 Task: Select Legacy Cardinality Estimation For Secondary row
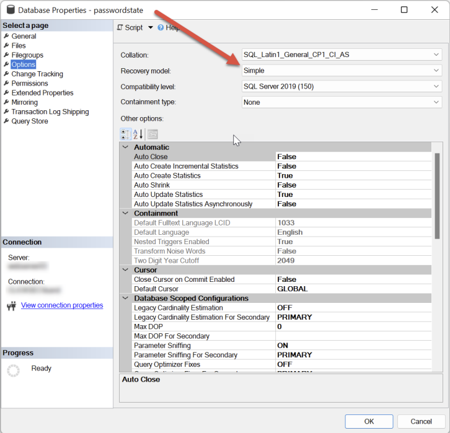coord(282,317)
